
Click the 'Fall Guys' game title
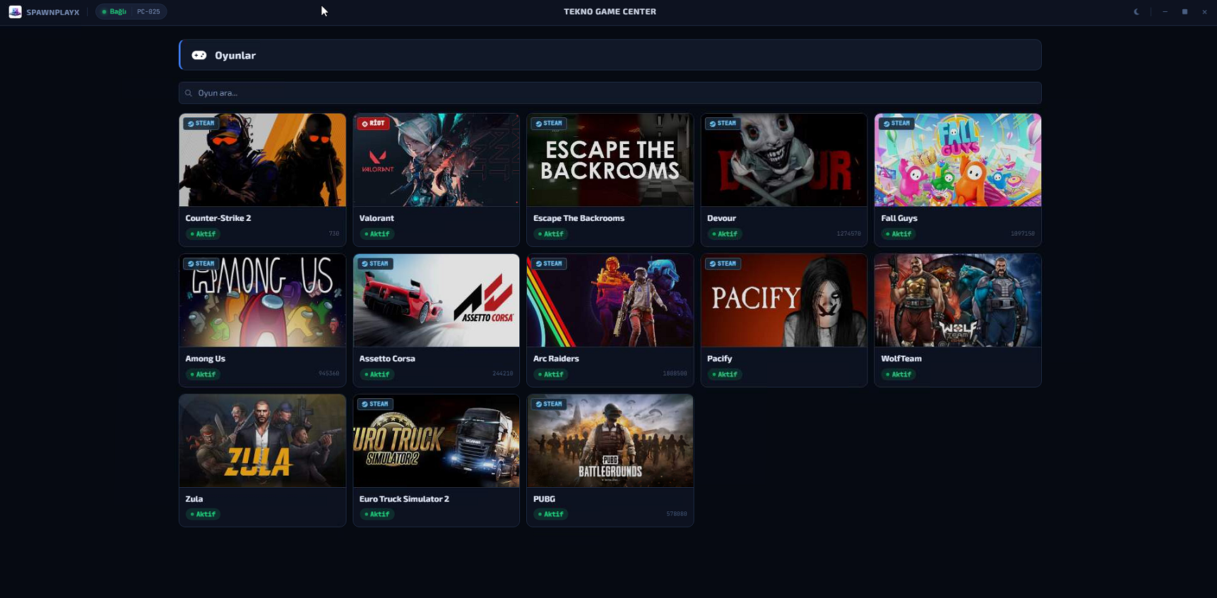tap(899, 218)
